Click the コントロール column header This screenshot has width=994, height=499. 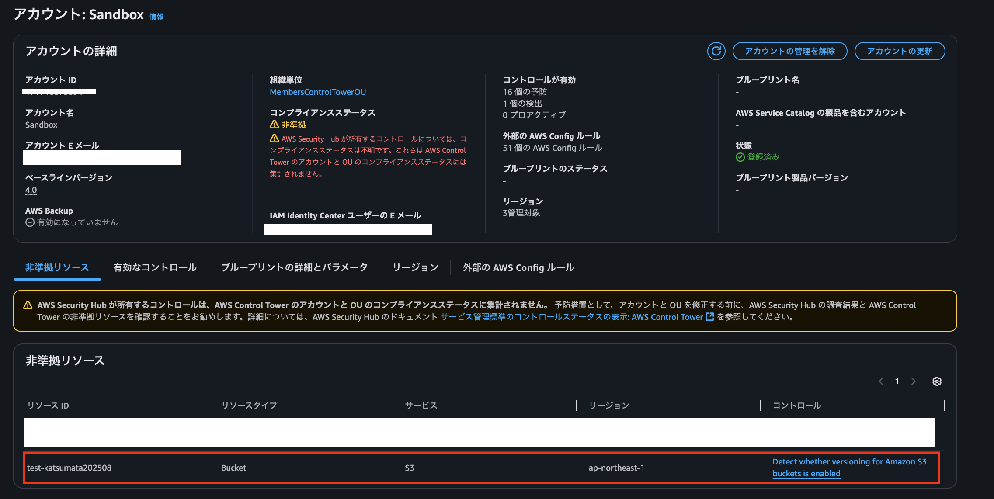tap(796, 405)
